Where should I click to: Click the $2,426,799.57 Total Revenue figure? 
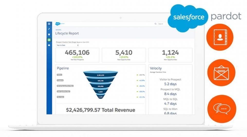(100, 110)
